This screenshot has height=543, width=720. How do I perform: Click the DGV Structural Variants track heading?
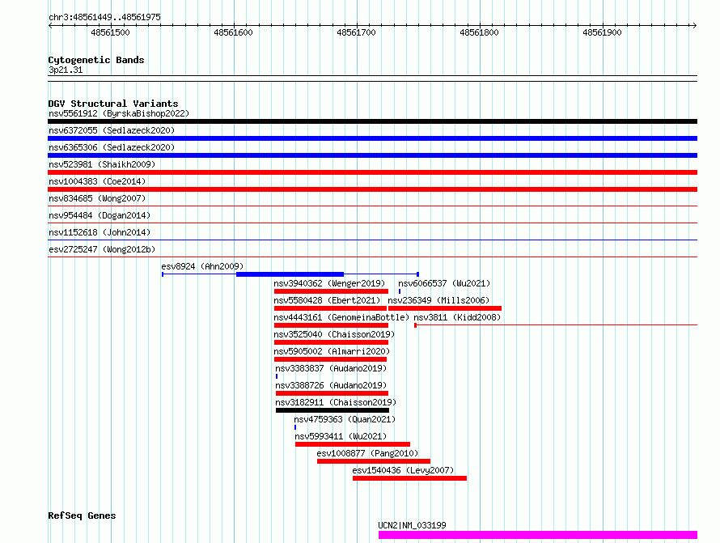[x=113, y=104]
